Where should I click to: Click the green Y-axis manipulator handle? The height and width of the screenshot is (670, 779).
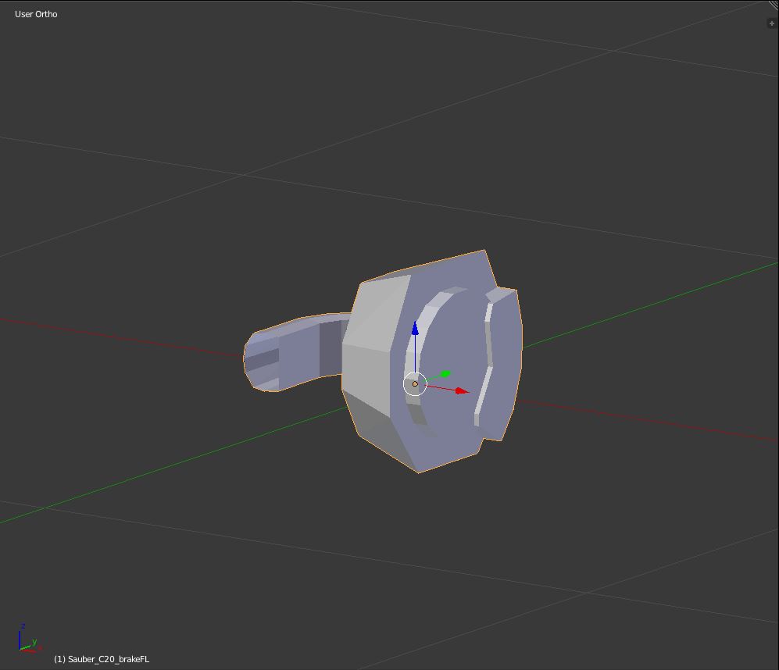pos(445,373)
